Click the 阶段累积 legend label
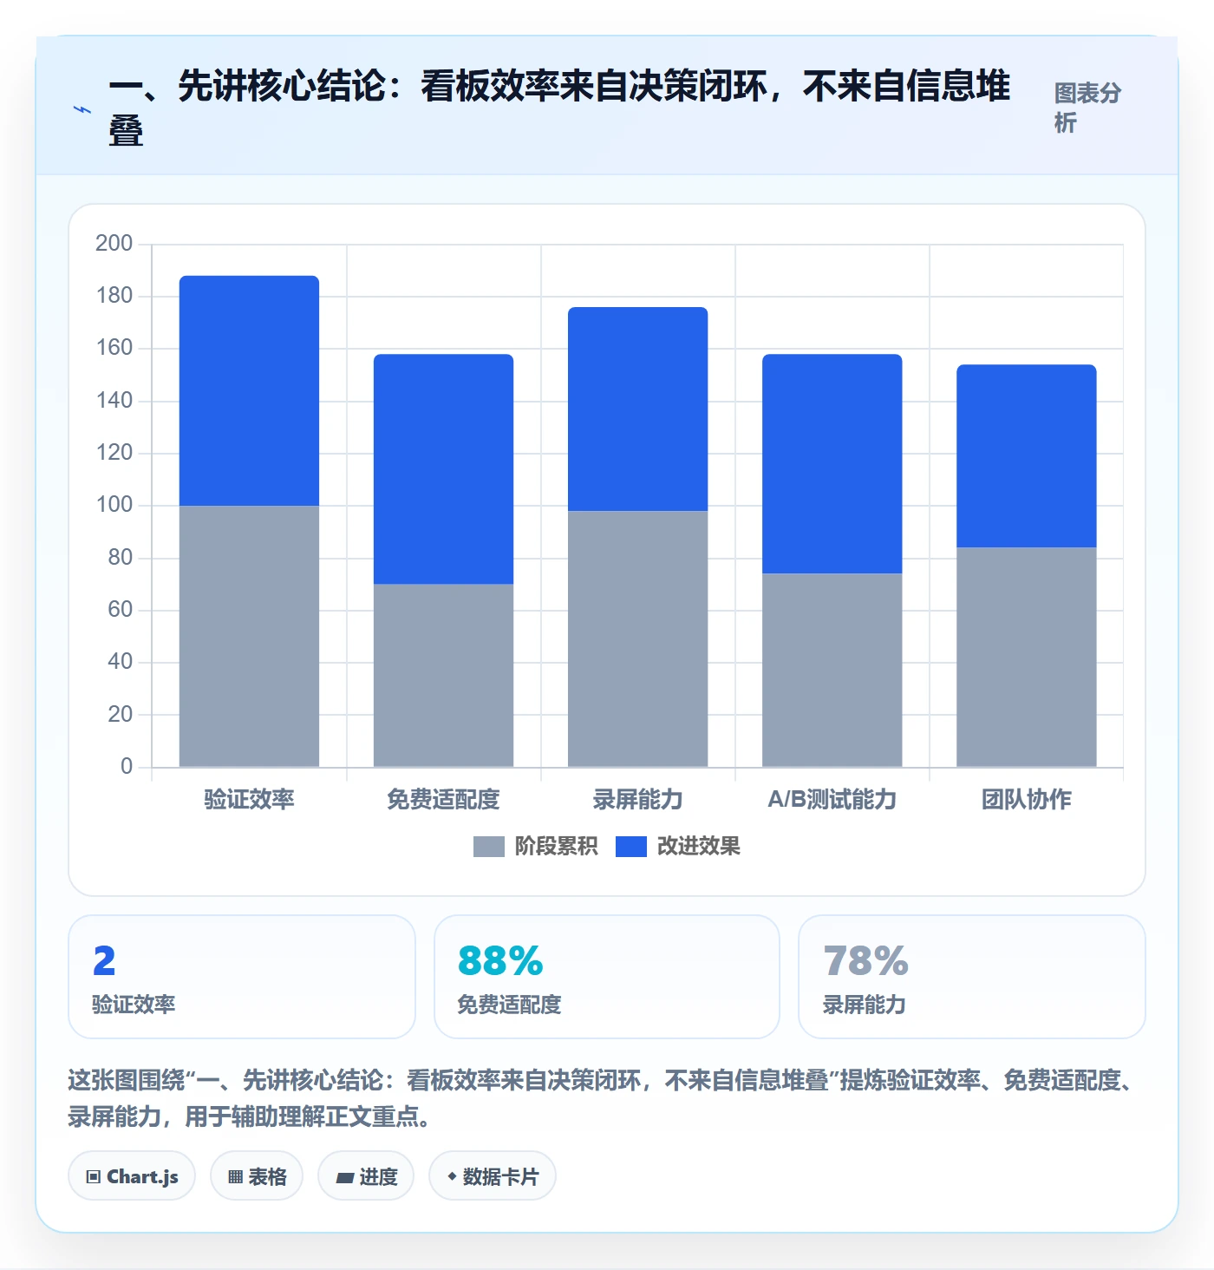Viewport: 1214px width, 1270px height. (556, 846)
